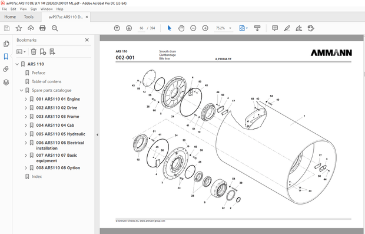Toggle the Bookmarks panel sidebar icon
Screen dimensions: 365x234
[6, 57]
